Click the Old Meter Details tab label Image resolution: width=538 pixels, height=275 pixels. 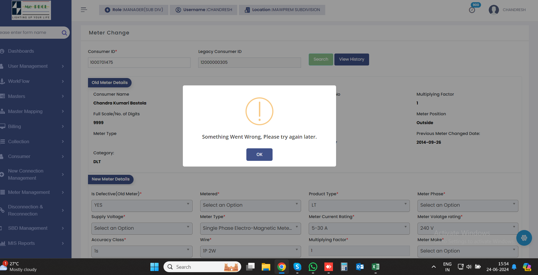(x=110, y=83)
